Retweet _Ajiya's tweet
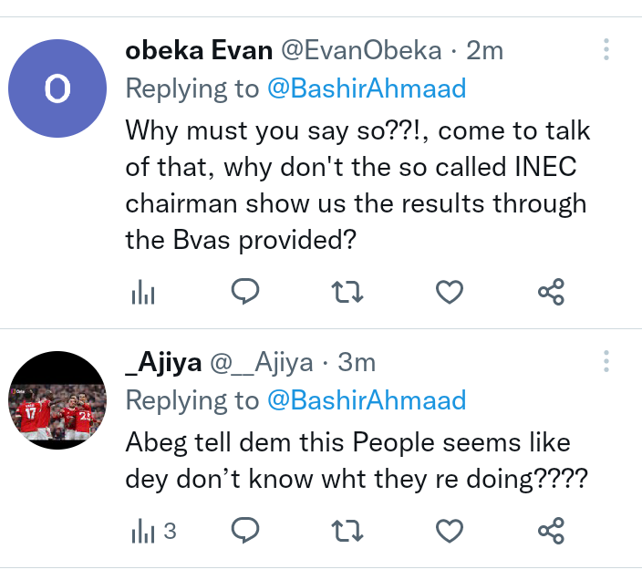Viewport: 642px width, 580px height. tap(347, 530)
